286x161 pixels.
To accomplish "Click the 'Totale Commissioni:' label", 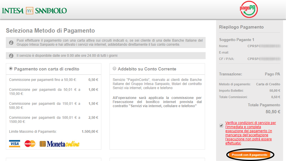I will (x=233, y=97).
